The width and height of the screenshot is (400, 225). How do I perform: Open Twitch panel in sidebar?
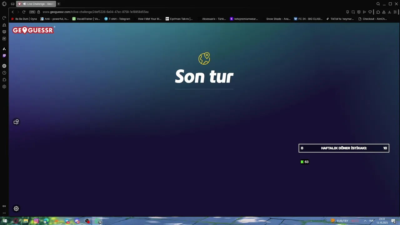(4, 56)
